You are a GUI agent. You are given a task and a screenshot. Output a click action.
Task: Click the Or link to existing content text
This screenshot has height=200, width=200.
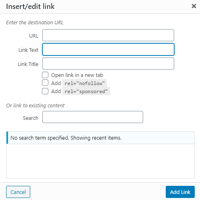pyautogui.click(x=35, y=106)
